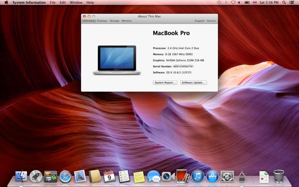Image resolution: width=299 pixels, height=187 pixels.
Task: Click memory value 8 GB 1067 MHz DDR3
Action: pos(179,54)
